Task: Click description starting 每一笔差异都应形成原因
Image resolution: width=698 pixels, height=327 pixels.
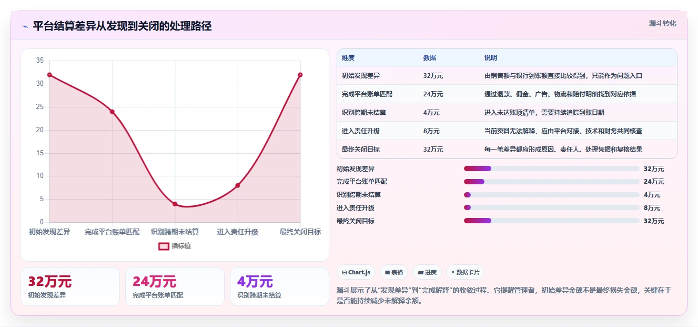Action: click(563, 150)
